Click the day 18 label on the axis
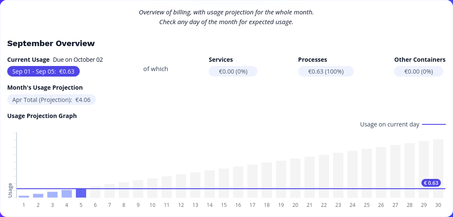The image size is (453, 217). pos(266,205)
